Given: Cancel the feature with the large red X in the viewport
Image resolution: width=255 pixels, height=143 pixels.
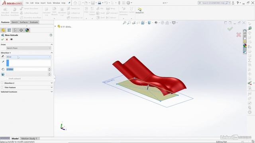Looking at the screenshot, I should [x=239, y=35].
